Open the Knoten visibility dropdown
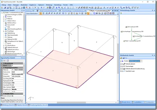157x110 pixels. [141, 61]
